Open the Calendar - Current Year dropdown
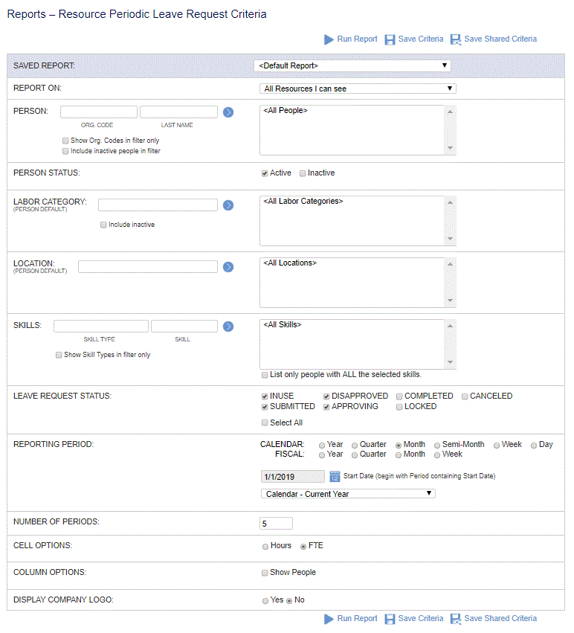 click(x=348, y=493)
